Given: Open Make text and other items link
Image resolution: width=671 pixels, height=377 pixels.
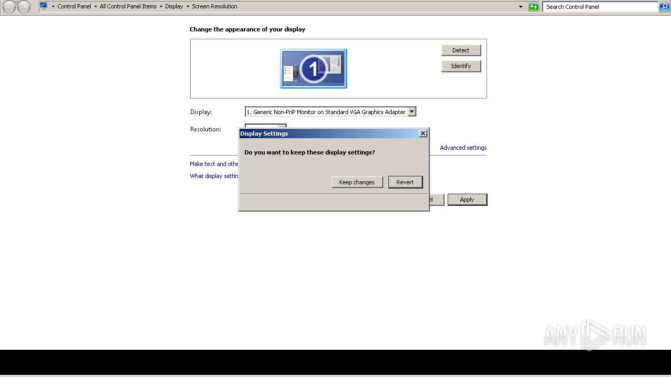Looking at the screenshot, I should point(214,164).
